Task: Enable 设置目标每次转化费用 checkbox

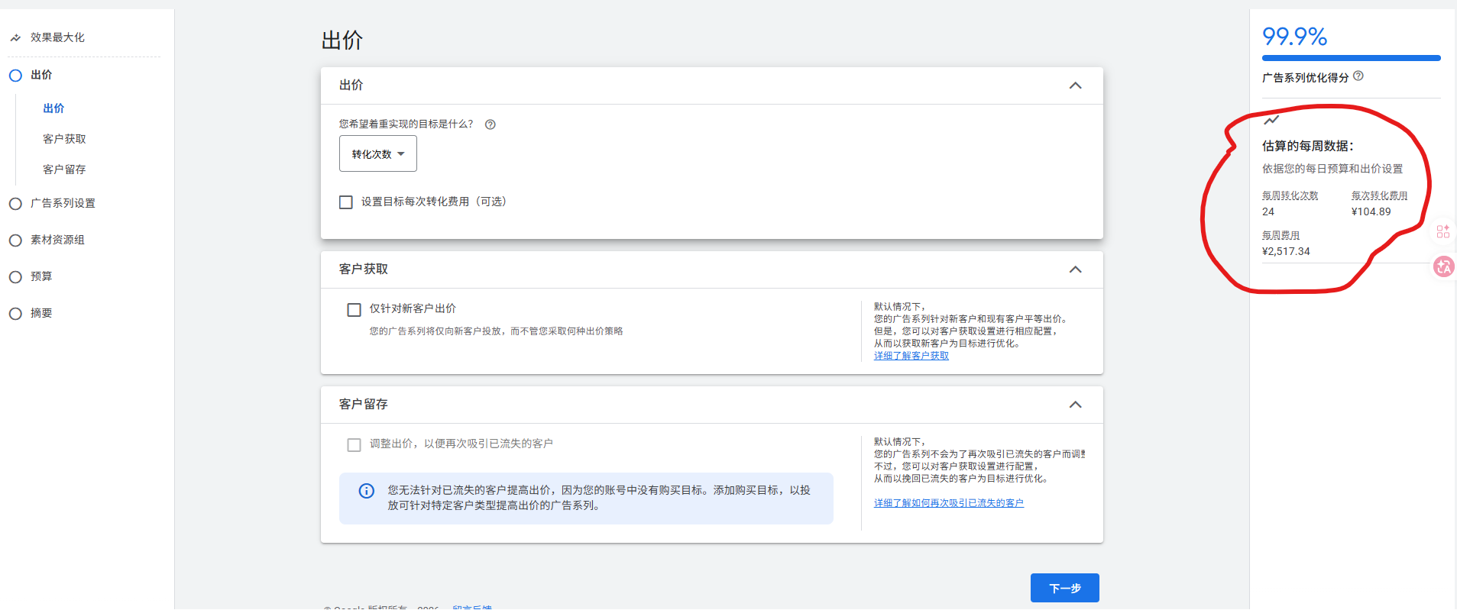Action: click(x=346, y=202)
